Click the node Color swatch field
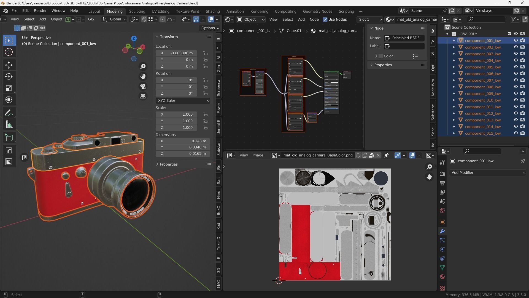Image resolution: width=529 pixels, height=298 pixels. coord(381,56)
